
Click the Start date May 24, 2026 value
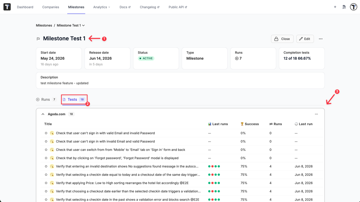point(53,58)
